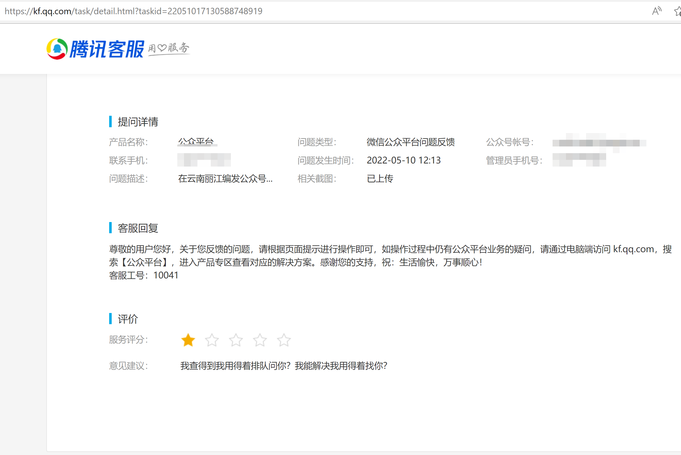681x455 pixels.
Task: Click the 提问详情 section heading
Action: click(138, 122)
